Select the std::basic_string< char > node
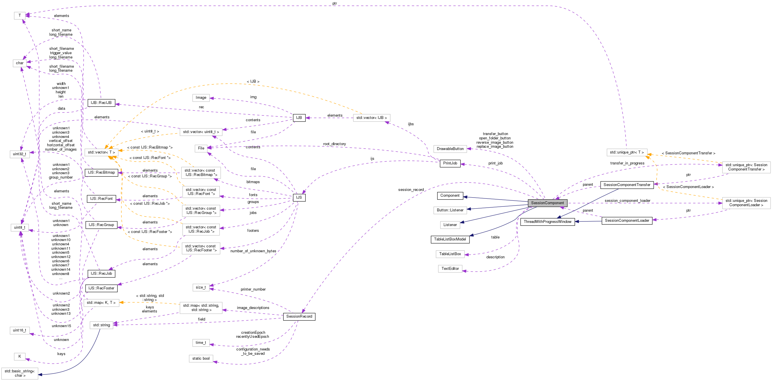This screenshot has width=772, height=381. [20, 373]
